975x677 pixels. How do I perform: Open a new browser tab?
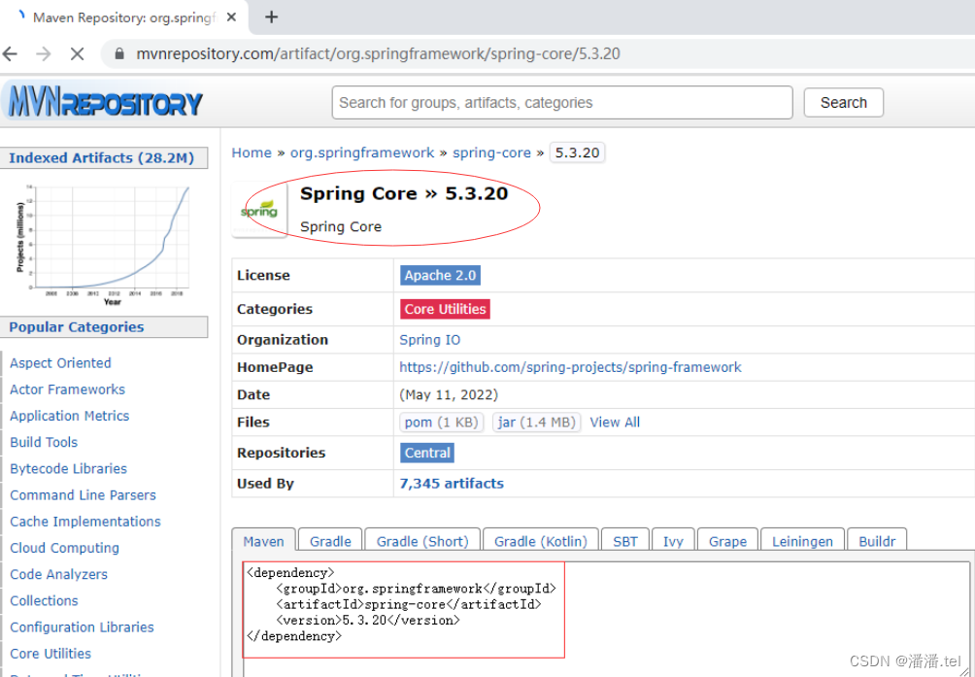click(x=271, y=17)
